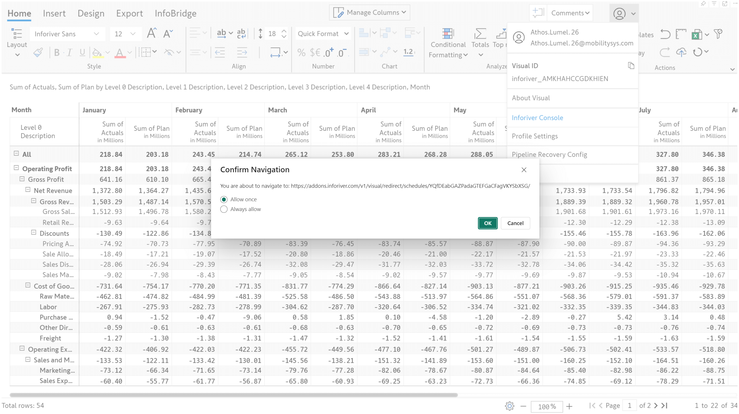Collapse the Net Revenue row
The image size is (739, 414).
pyautogui.click(x=28, y=190)
